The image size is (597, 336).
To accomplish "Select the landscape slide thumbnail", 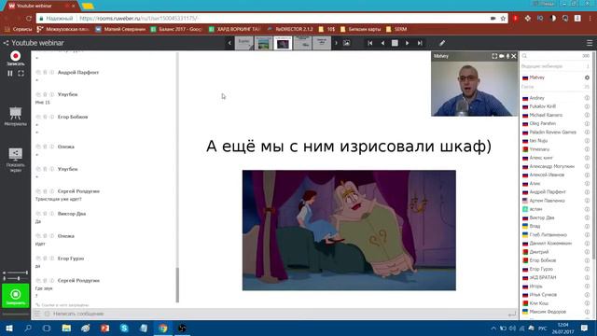I will tap(263, 43).
